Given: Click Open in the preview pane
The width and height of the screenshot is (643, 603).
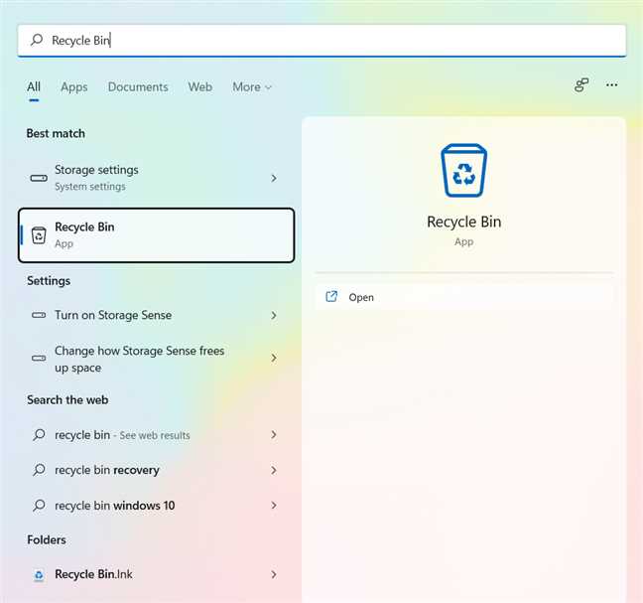Looking at the screenshot, I should coord(463,297).
